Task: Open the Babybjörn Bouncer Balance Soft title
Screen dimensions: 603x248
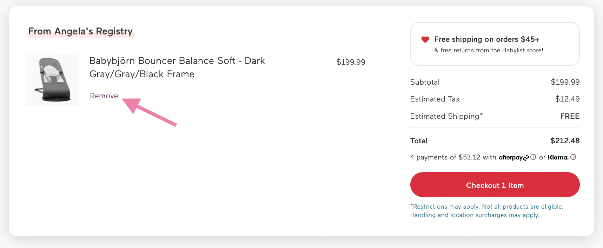Action: coord(177,67)
